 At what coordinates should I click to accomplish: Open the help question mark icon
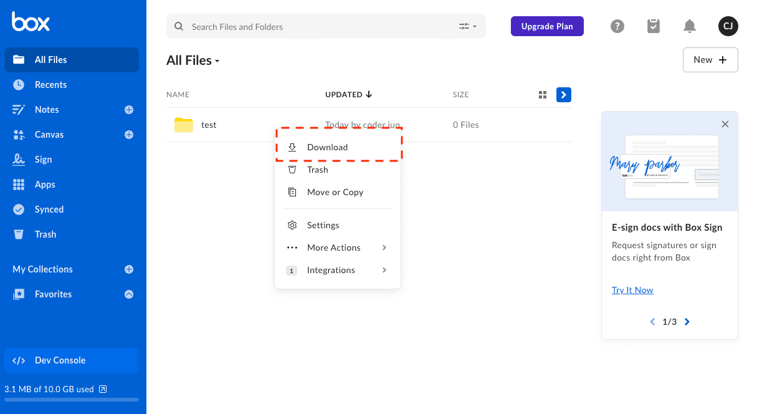point(617,26)
